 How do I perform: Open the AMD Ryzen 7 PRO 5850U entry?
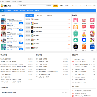click(x=9, y=93)
